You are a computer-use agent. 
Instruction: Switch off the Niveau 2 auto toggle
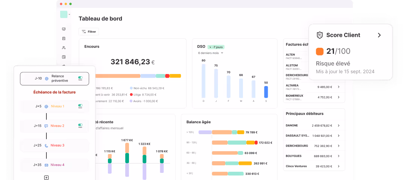pyautogui.click(x=80, y=125)
